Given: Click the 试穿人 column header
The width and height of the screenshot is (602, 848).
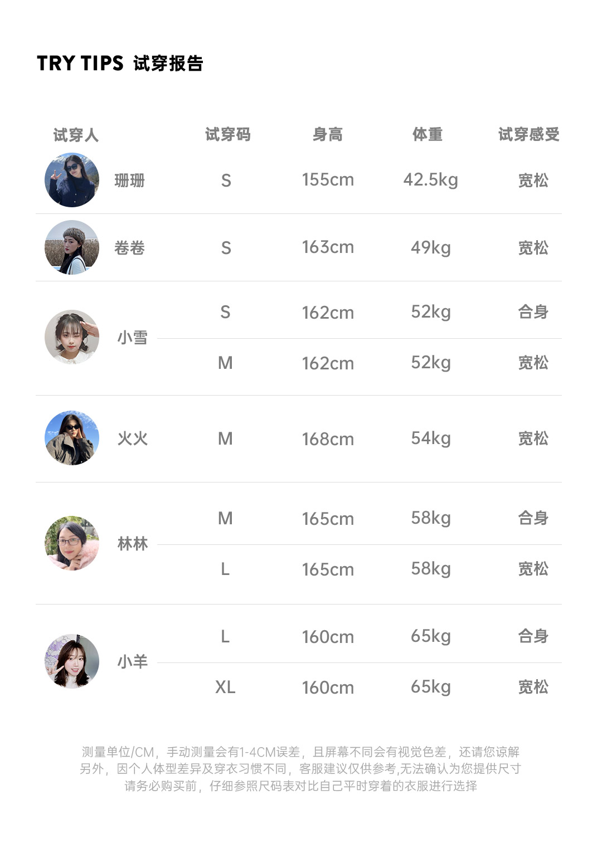Looking at the screenshot, I should pyautogui.click(x=76, y=135).
